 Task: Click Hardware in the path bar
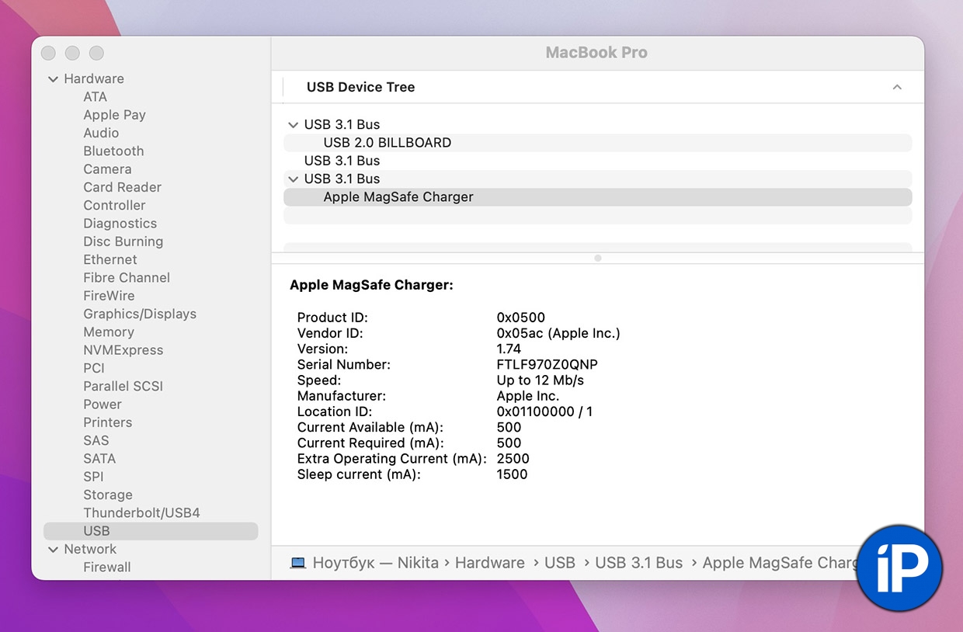[x=489, y=563]
